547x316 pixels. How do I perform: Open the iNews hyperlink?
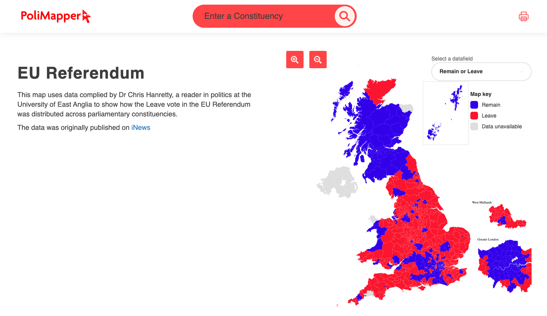pos(141,127)
